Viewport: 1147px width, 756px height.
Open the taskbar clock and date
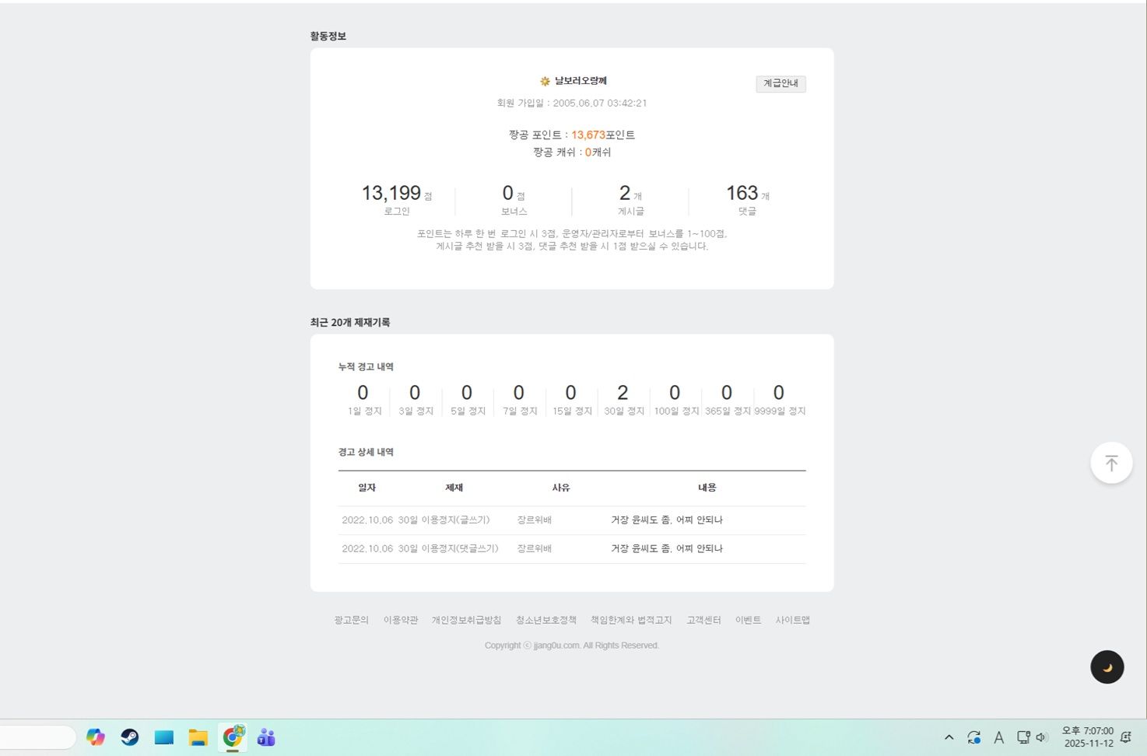point(1088,737)
